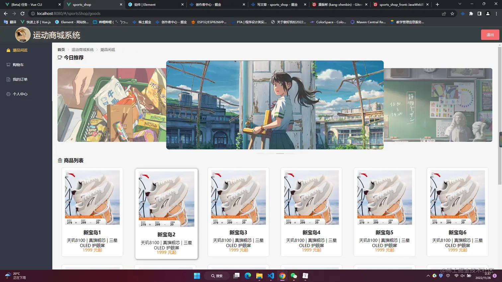Click the user avatar in the header
The height and width of the screenshot is (282, 502).
(x=23, y=34)
